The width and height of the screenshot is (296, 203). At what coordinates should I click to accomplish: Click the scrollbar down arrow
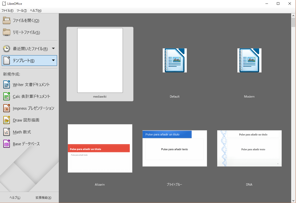click(x=293, y=200)
